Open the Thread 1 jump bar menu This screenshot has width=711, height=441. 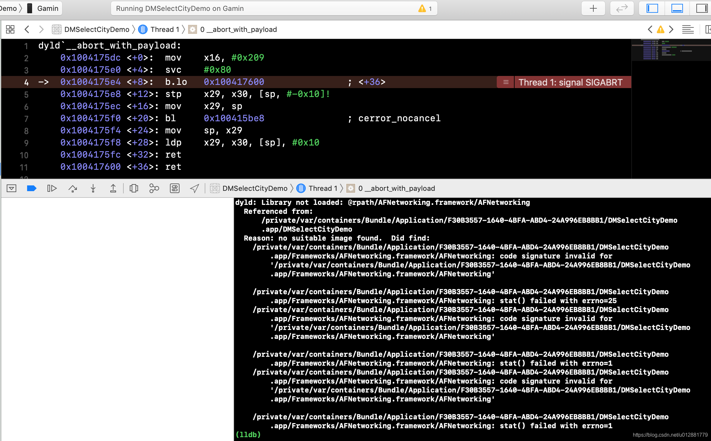pyautogui.click(x=165, y=29)
